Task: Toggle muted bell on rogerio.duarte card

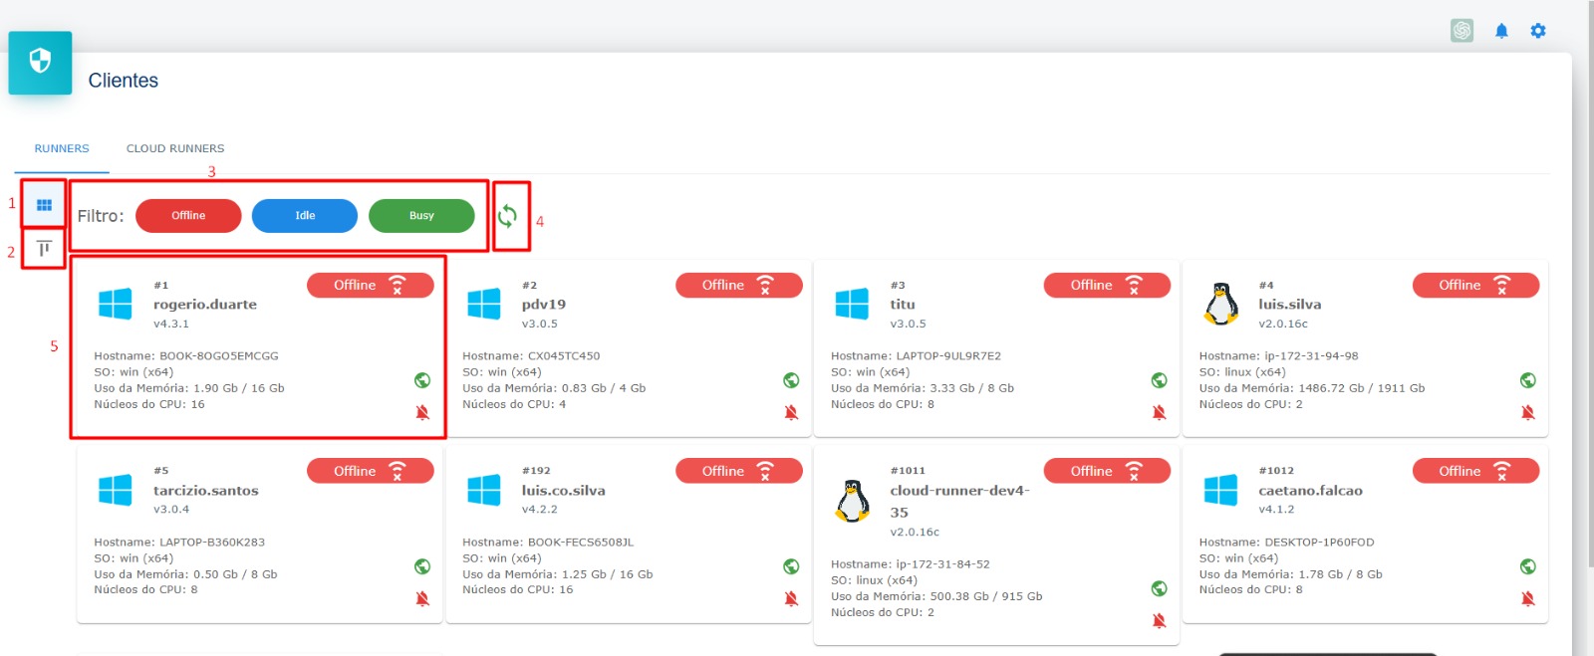Action: (x=422, y=412)
